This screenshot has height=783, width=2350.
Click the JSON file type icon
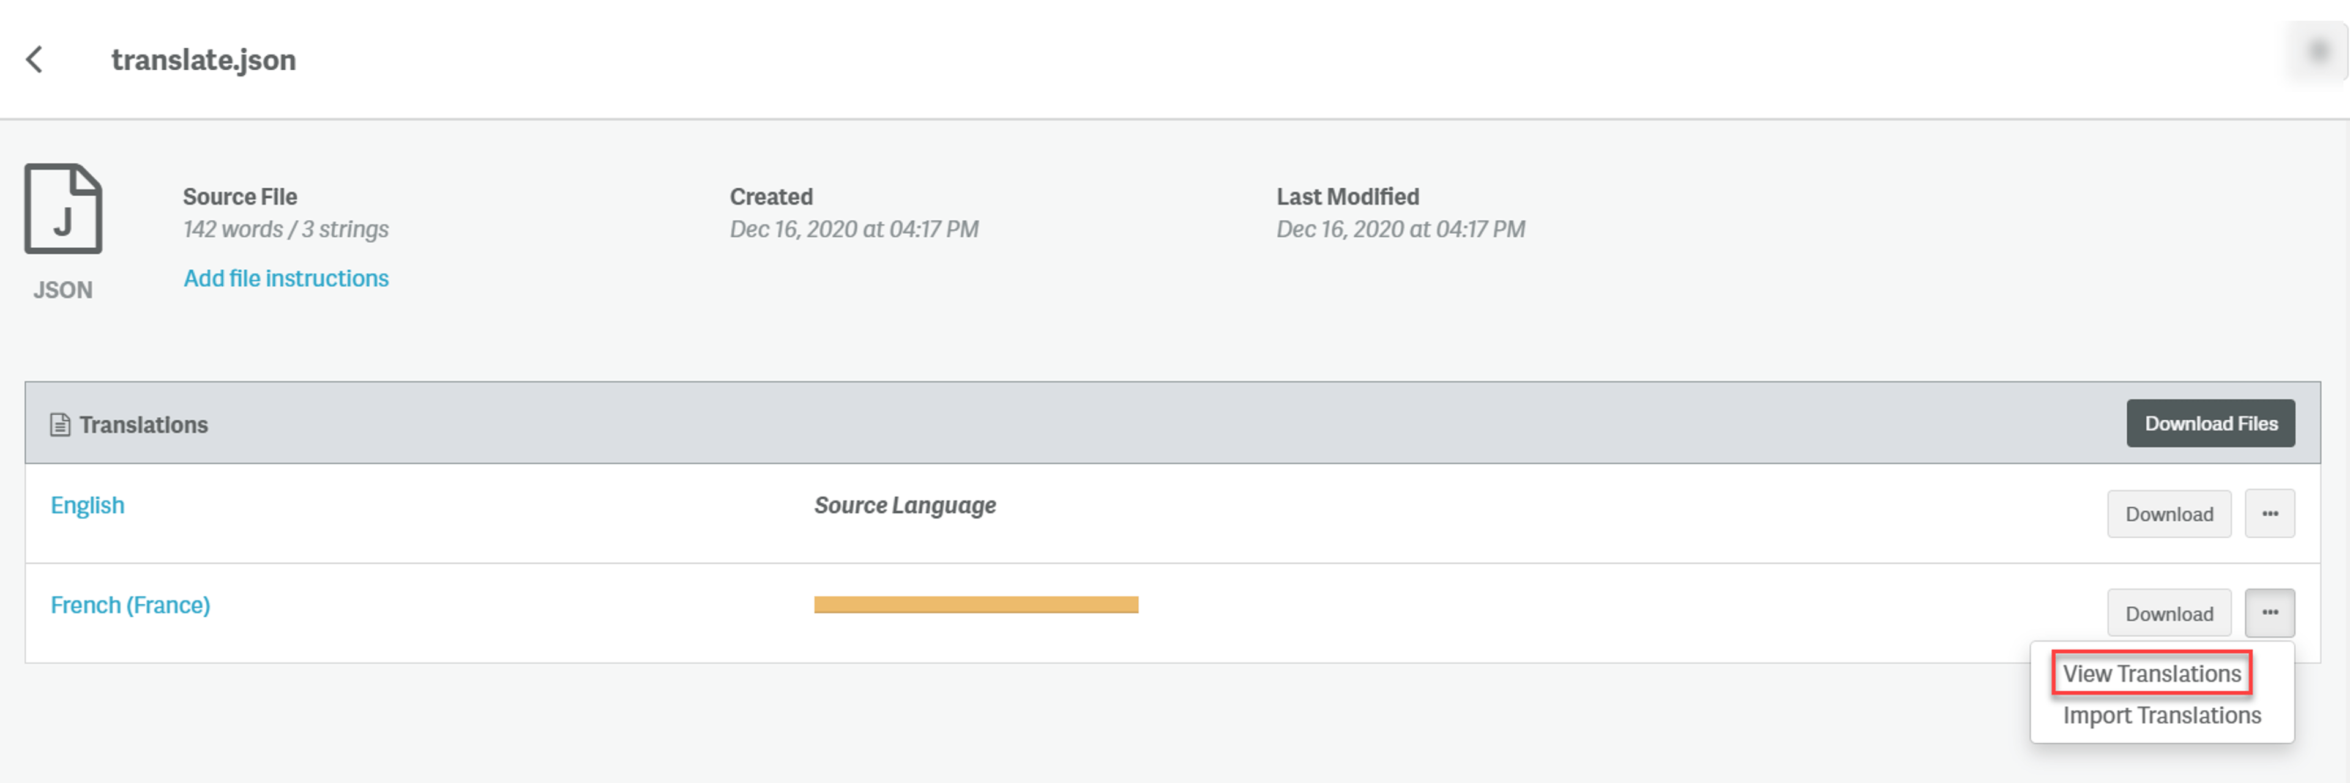tap(63, 209)
